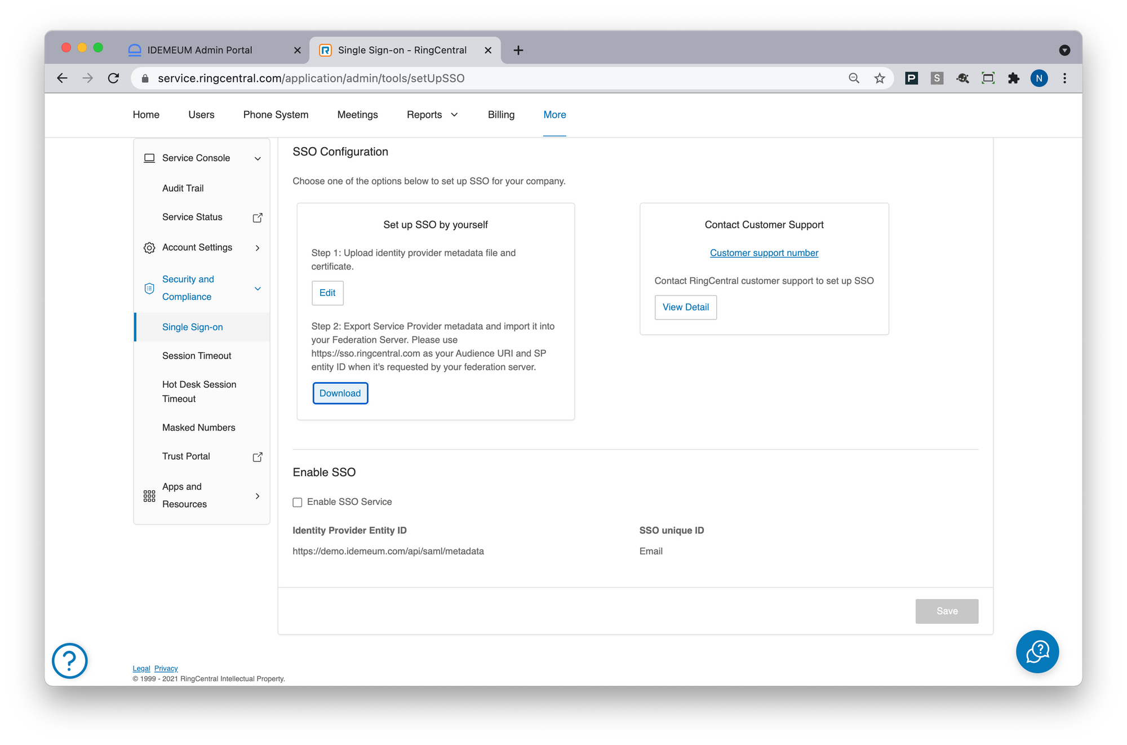Open the zoom magnifier in address bar
Image resolution: width=1127 pixels, height=745 pixels.
point(854,78)
